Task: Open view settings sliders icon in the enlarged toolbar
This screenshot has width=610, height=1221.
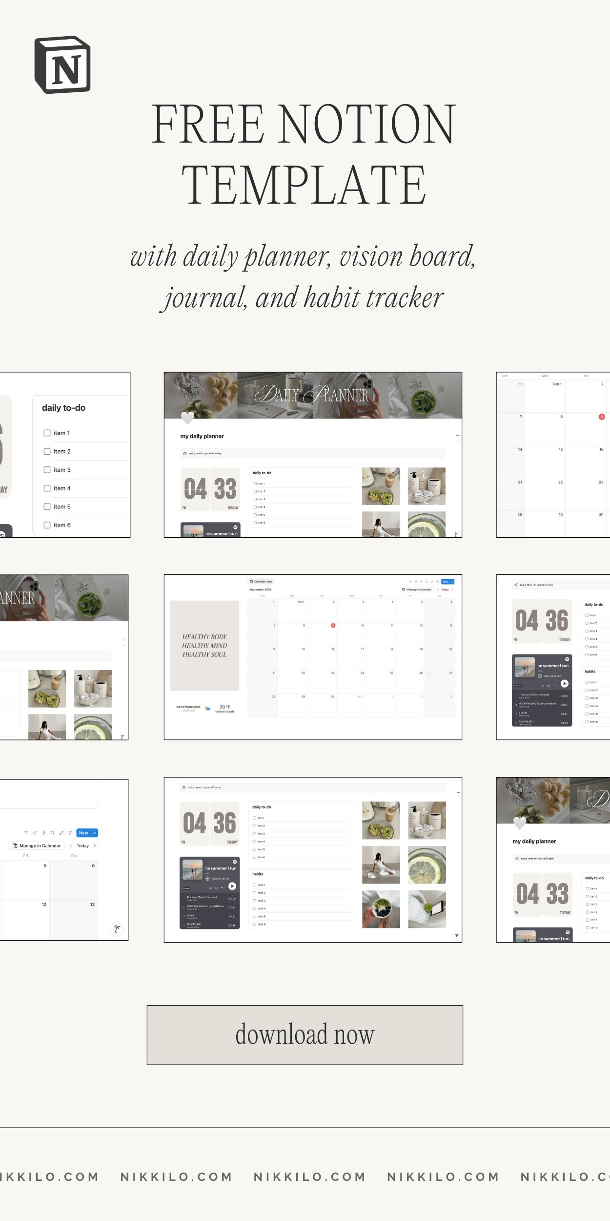Action: tap(70, 833)
